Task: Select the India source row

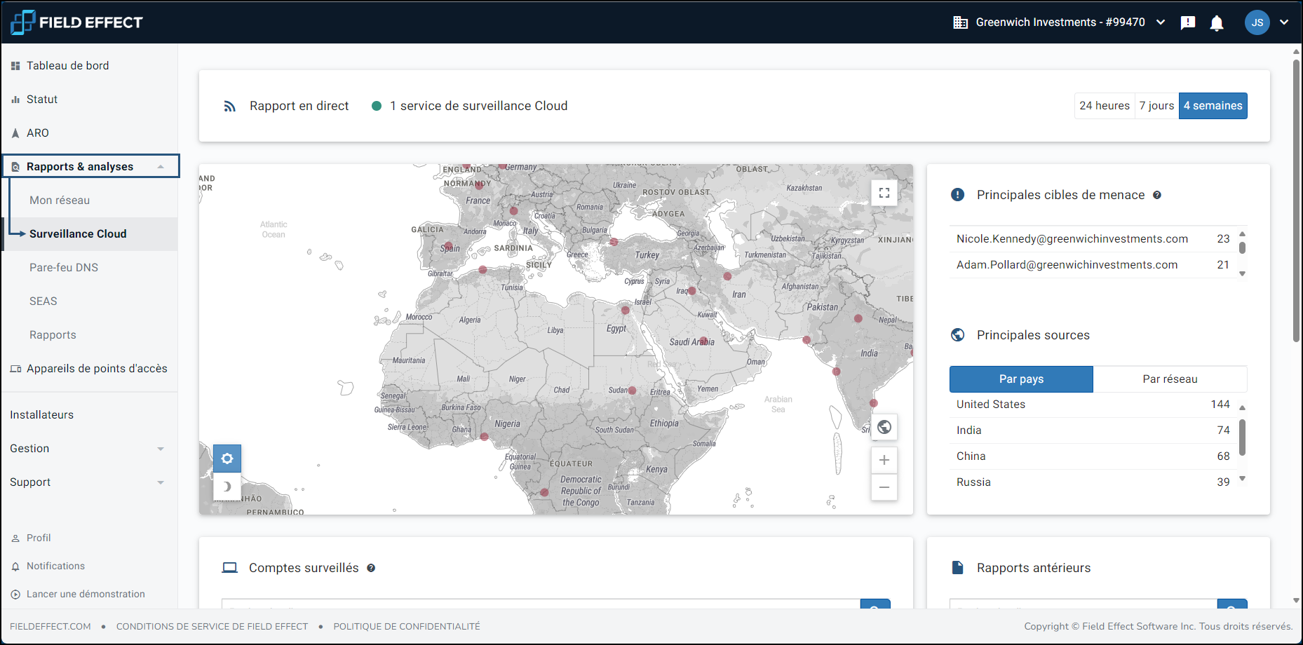Action: tap(1093, 430)
